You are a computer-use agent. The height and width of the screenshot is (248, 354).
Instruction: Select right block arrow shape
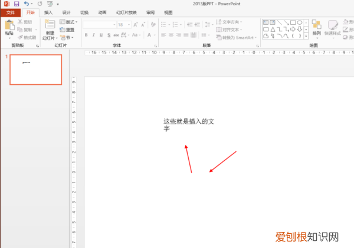pyautogui.click(x=293, y=29)
